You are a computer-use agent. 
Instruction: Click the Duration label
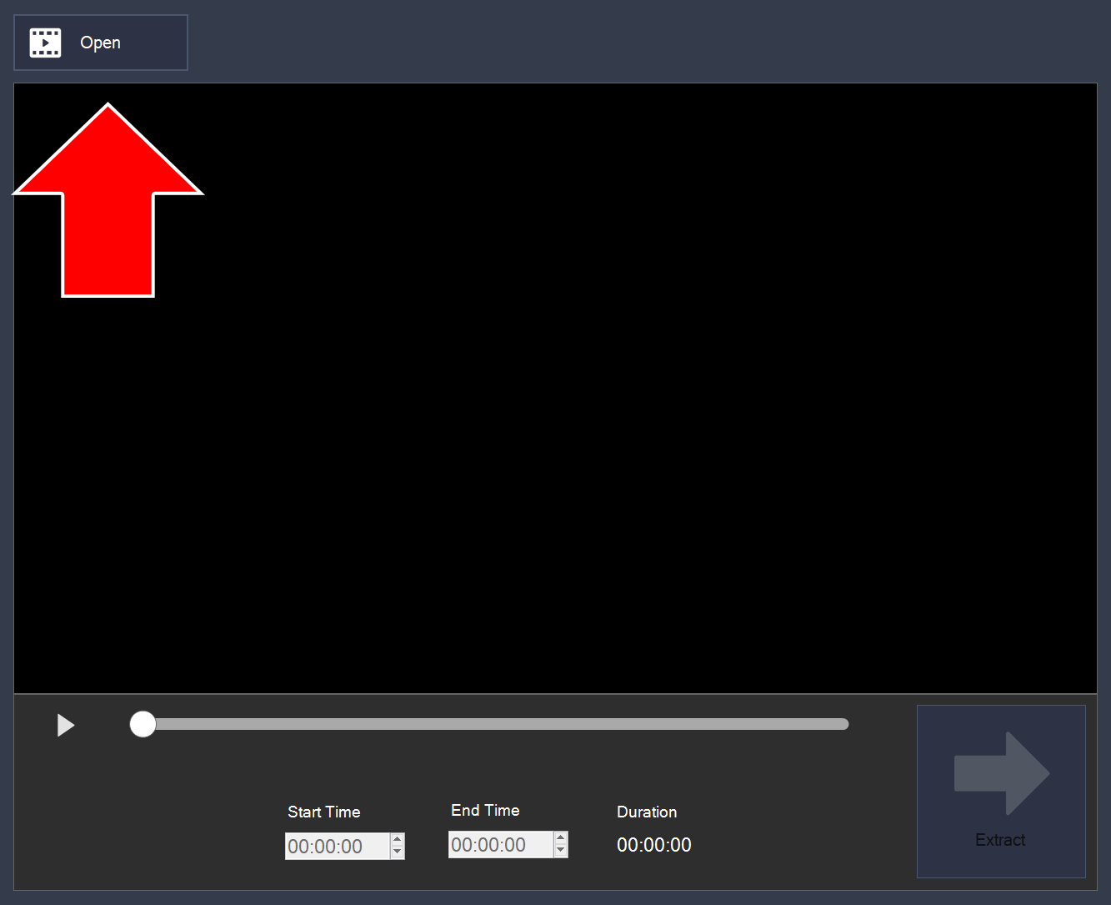point(647,812)
